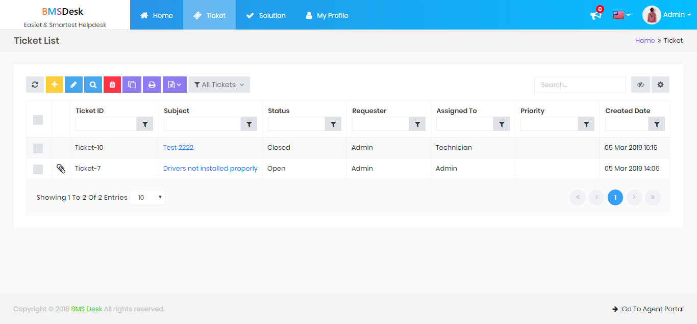
Task: Open the All Tickets filter dropdown
Action: point(219,85)
